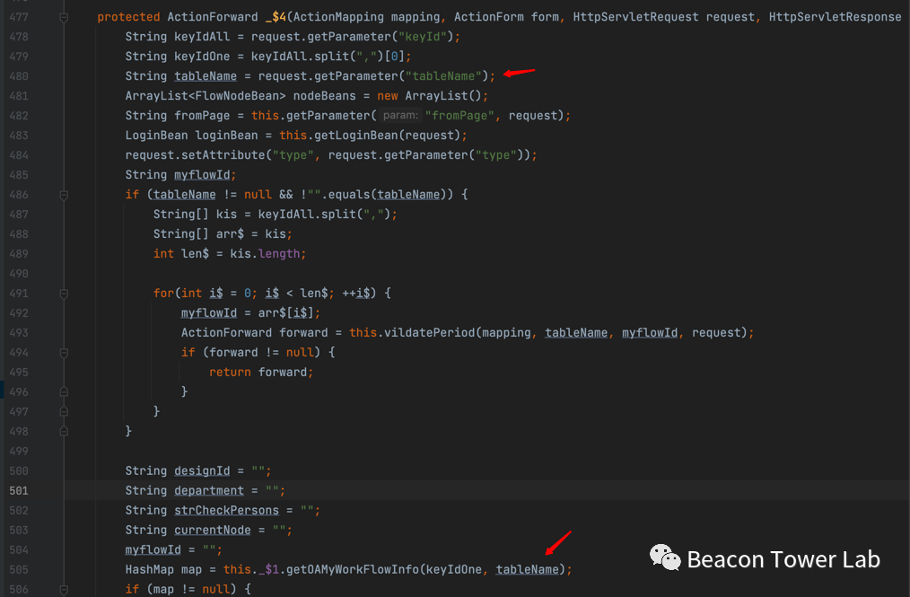This screenshot has width=910, height=597.
Task: Collapse the map null-check block at line 506
Action: 64,589
